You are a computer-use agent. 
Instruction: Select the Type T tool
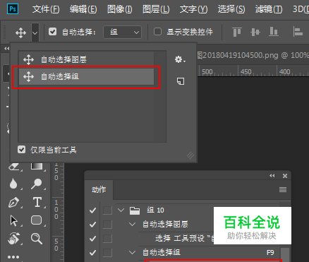(37, 202)
